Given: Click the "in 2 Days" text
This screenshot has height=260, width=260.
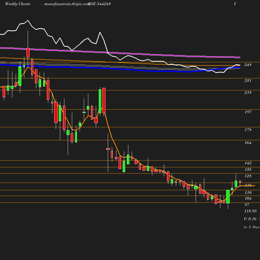Looking at the screenshot, I should point(252,227).
